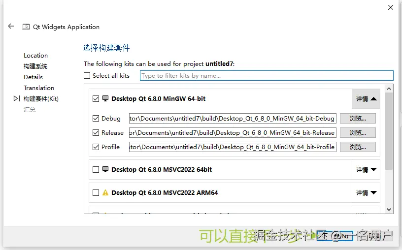The height and width of the screenshot is (250, 402).
Task: Uncheck the Release build configuration
Action: pyautogui.click(x=96, y=133)
